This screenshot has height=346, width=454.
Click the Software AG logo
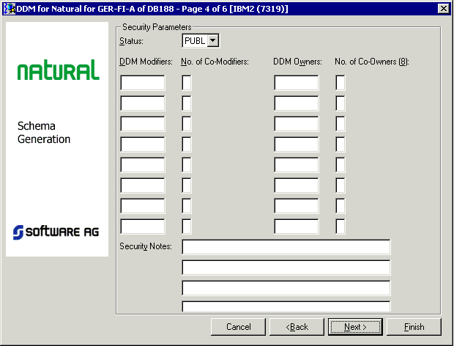(x=56, y=232)
